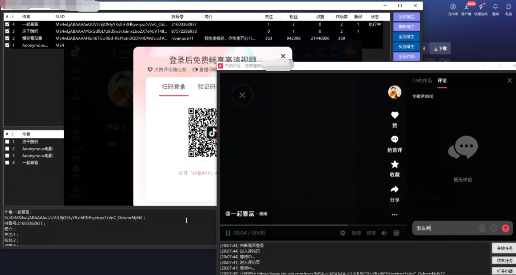Click the 分享 share icon
516x275 pixels.
pyautogui.click(x=394, y=189)
